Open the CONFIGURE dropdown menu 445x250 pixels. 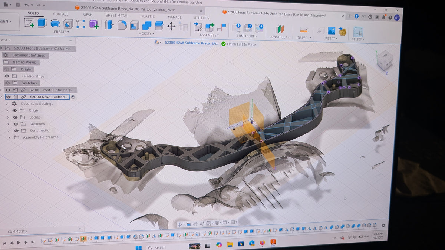pyautogui.click(x=247, y=36)
